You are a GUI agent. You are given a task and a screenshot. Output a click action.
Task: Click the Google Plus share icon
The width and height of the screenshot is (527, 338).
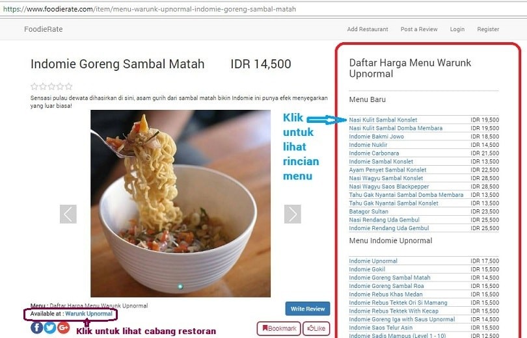pyautogui.click(x=63, y=327)
